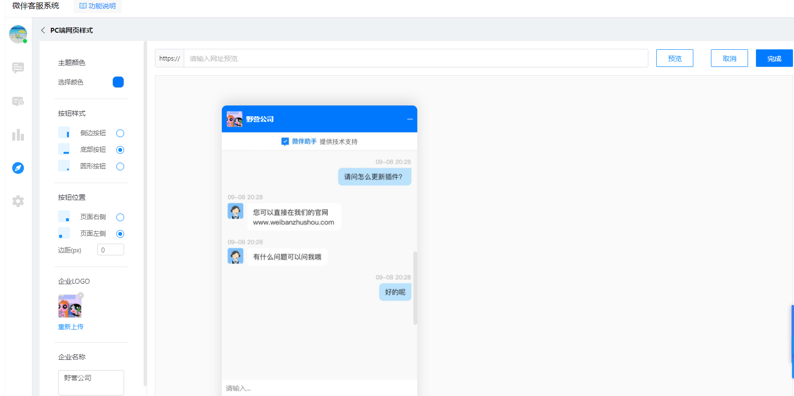Select the 圆形按钮 radio option
This screenshot has height=396, width=794.
pos(120,167)
